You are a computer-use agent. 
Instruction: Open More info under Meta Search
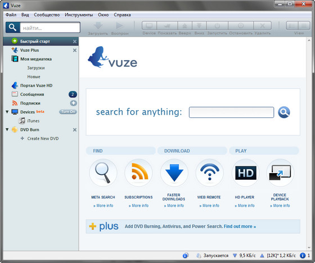tap(103, 206)
